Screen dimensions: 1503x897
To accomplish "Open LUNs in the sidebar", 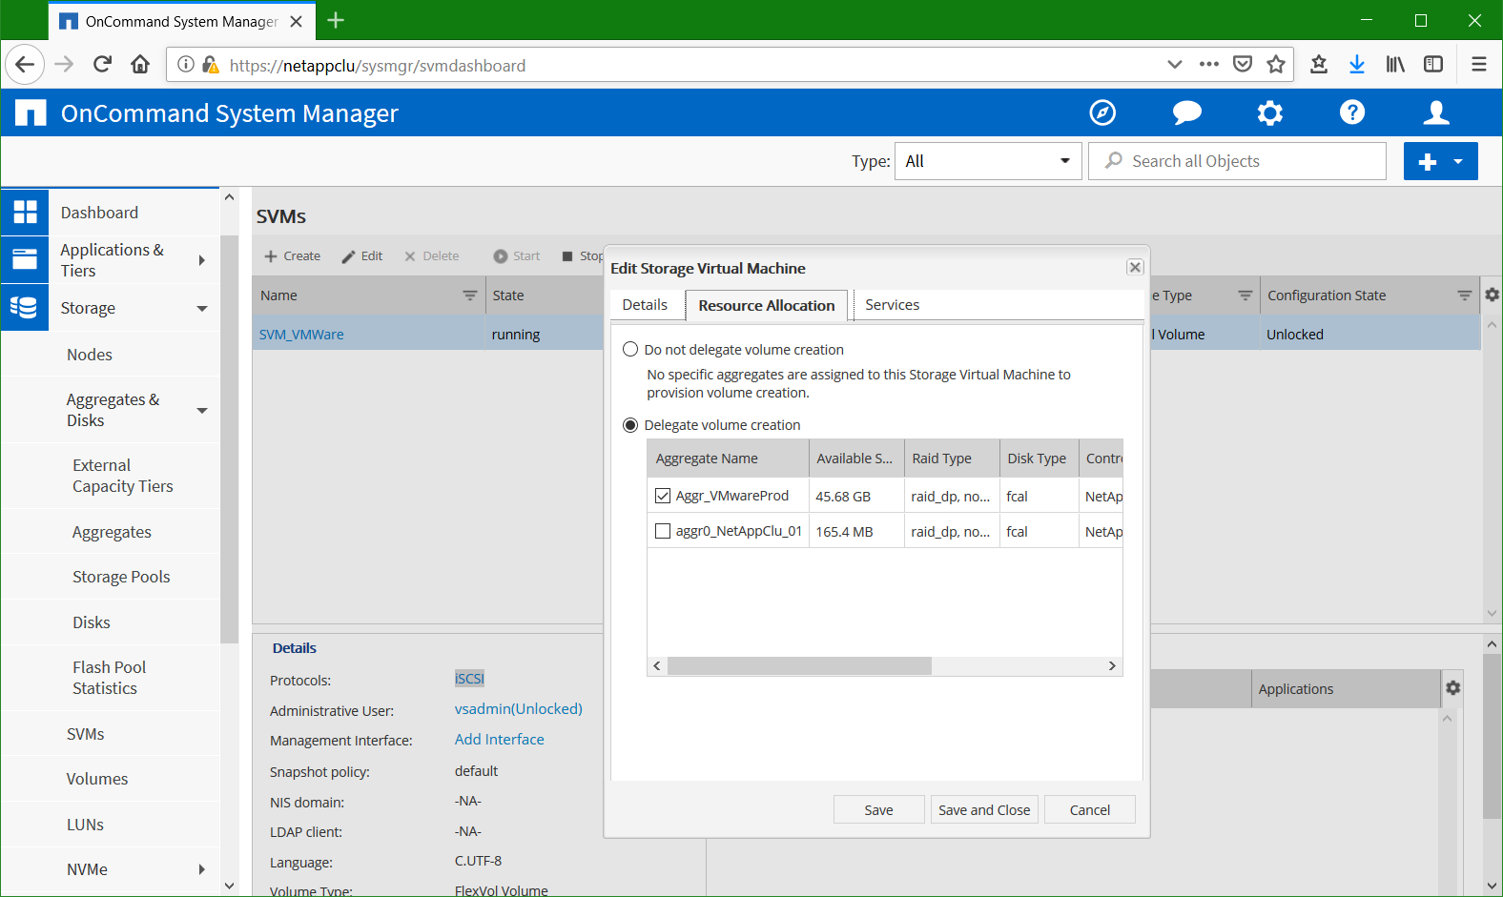I will [x=85, y=825].
